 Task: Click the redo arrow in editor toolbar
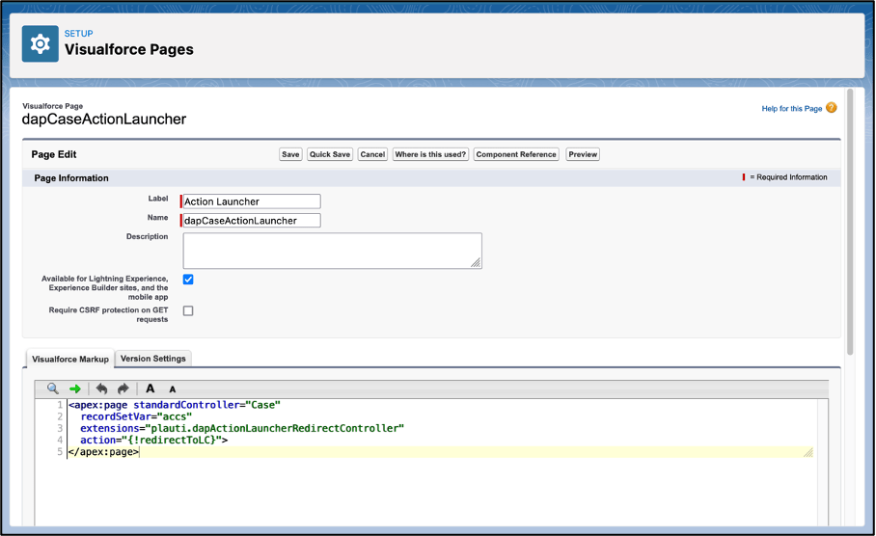pos(123,389)
